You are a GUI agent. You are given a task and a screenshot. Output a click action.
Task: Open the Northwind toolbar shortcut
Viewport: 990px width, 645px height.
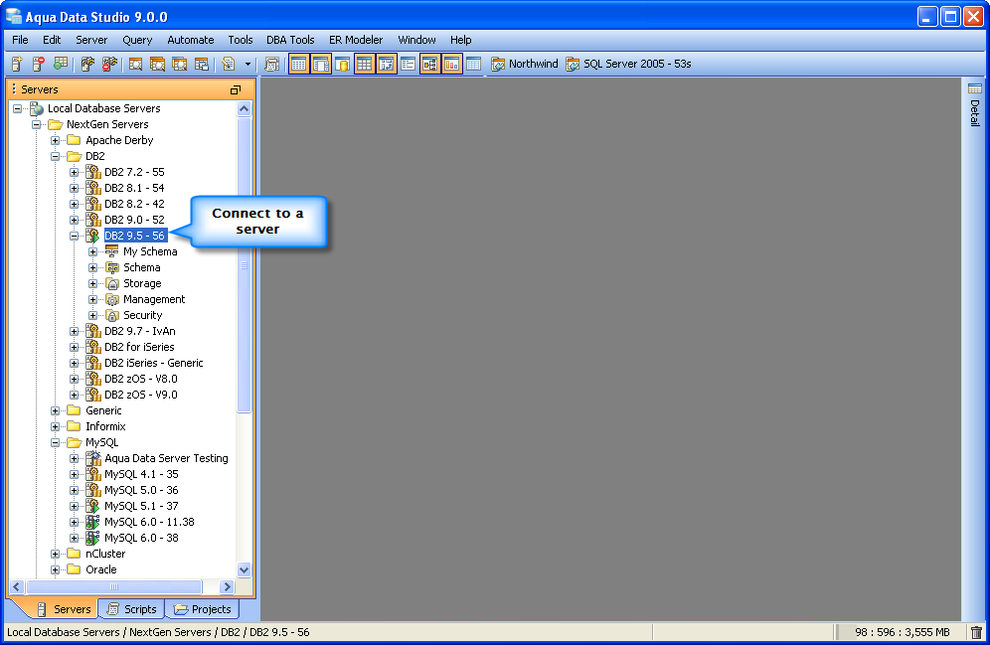pos(525,64)
